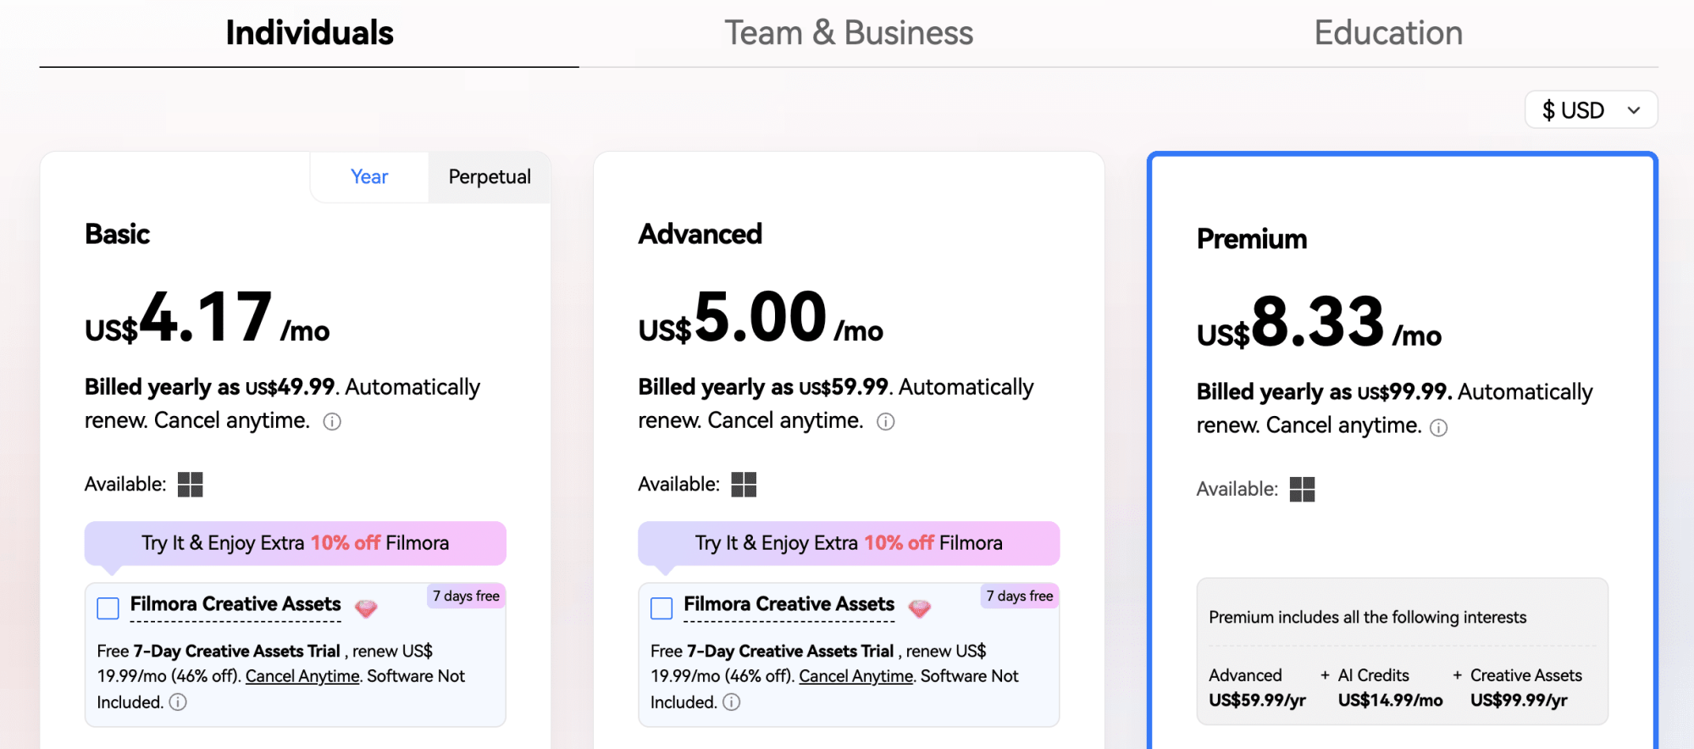Click the Premium plan heading
The height and width of the screenshot is (749, 1694).
pyautogui.click(x=1252, y=239)
